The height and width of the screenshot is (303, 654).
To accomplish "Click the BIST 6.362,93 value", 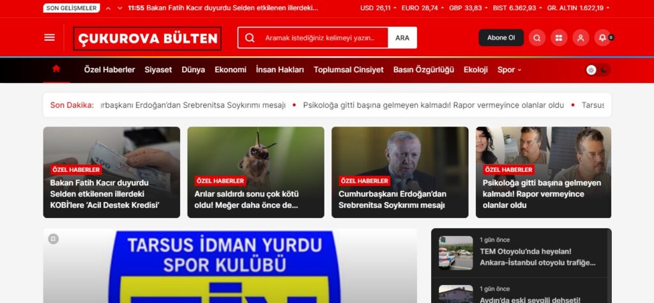I will tap(517, 8).
